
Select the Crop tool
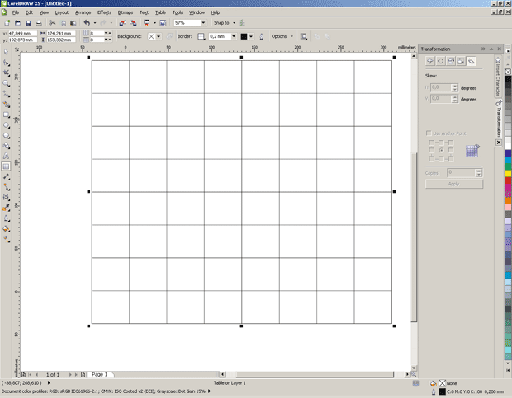pyautogui.click(x=6, y=73)
